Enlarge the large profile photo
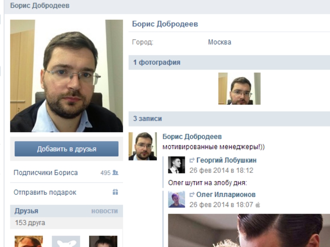 coord(66,76)
